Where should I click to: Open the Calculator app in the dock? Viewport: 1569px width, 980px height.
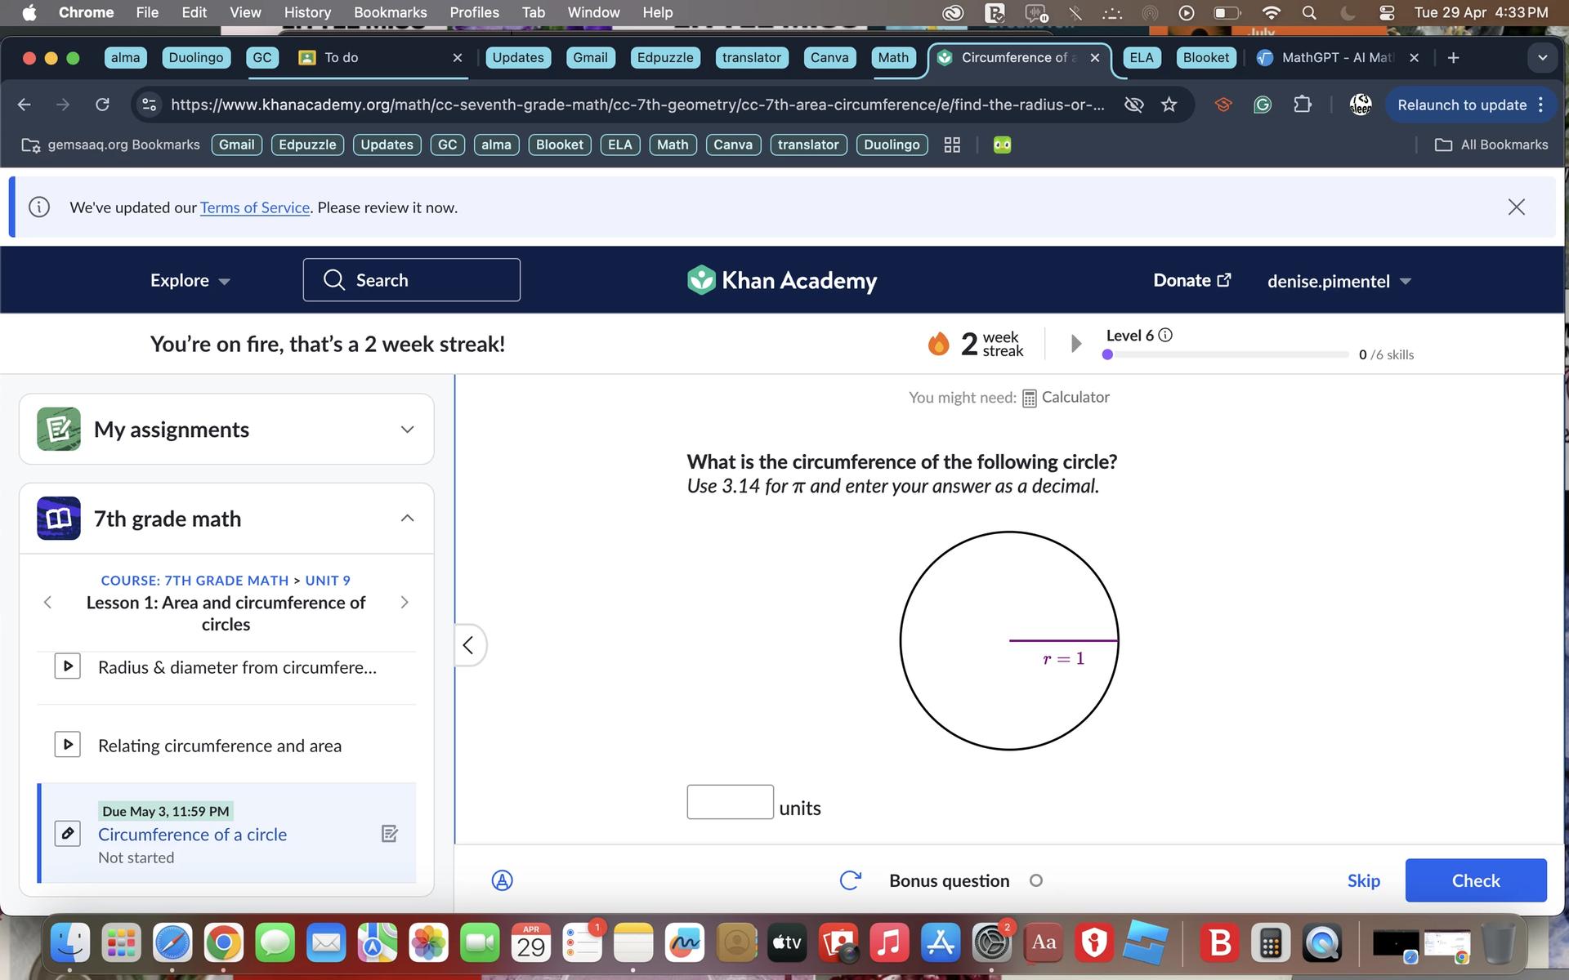pos(1270,943)
